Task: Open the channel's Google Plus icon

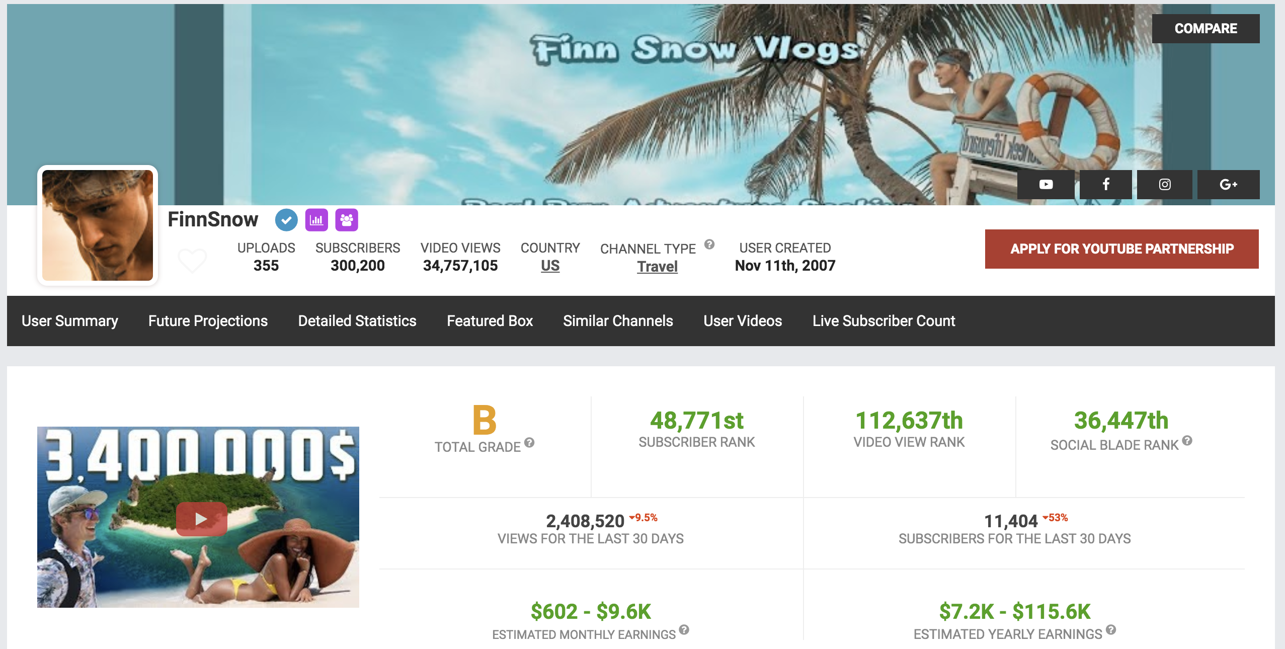Action: click(1228, 185)
